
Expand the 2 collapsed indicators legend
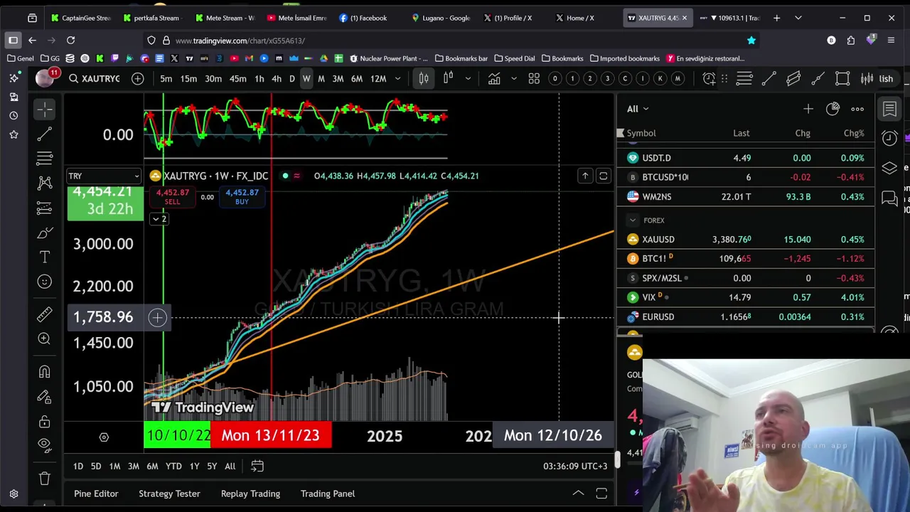tap(159, 219)
